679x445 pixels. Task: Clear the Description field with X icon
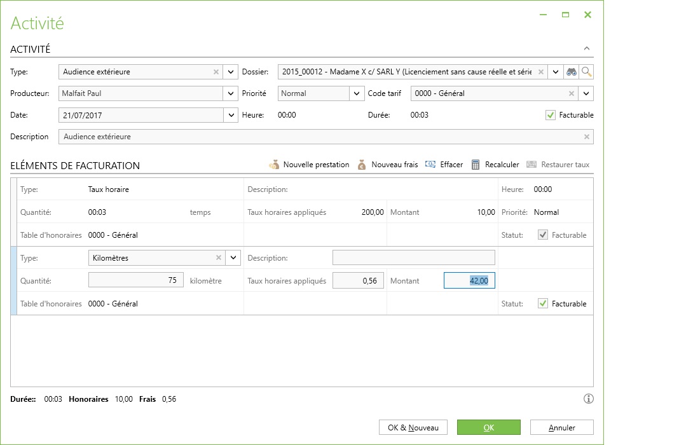(587, 137)
